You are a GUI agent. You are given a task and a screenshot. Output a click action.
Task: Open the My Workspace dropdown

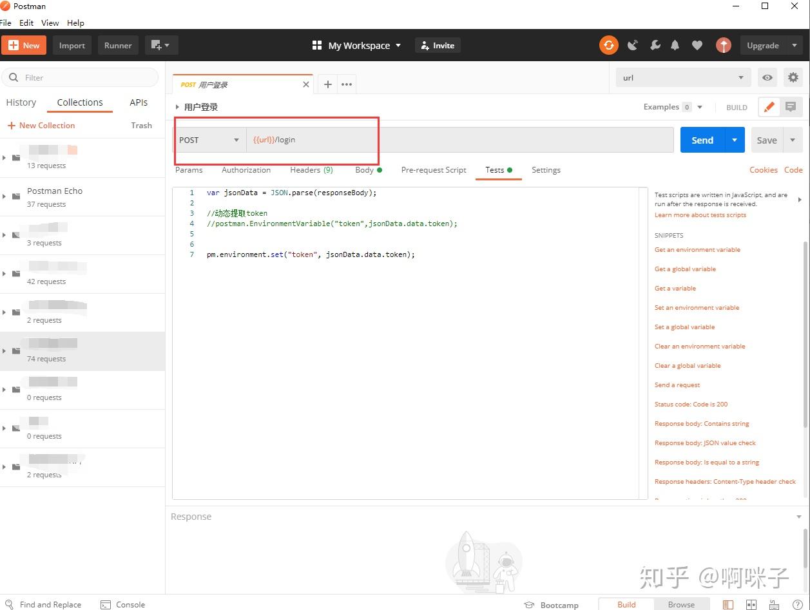pyautogui.click(x=356, y=45)
